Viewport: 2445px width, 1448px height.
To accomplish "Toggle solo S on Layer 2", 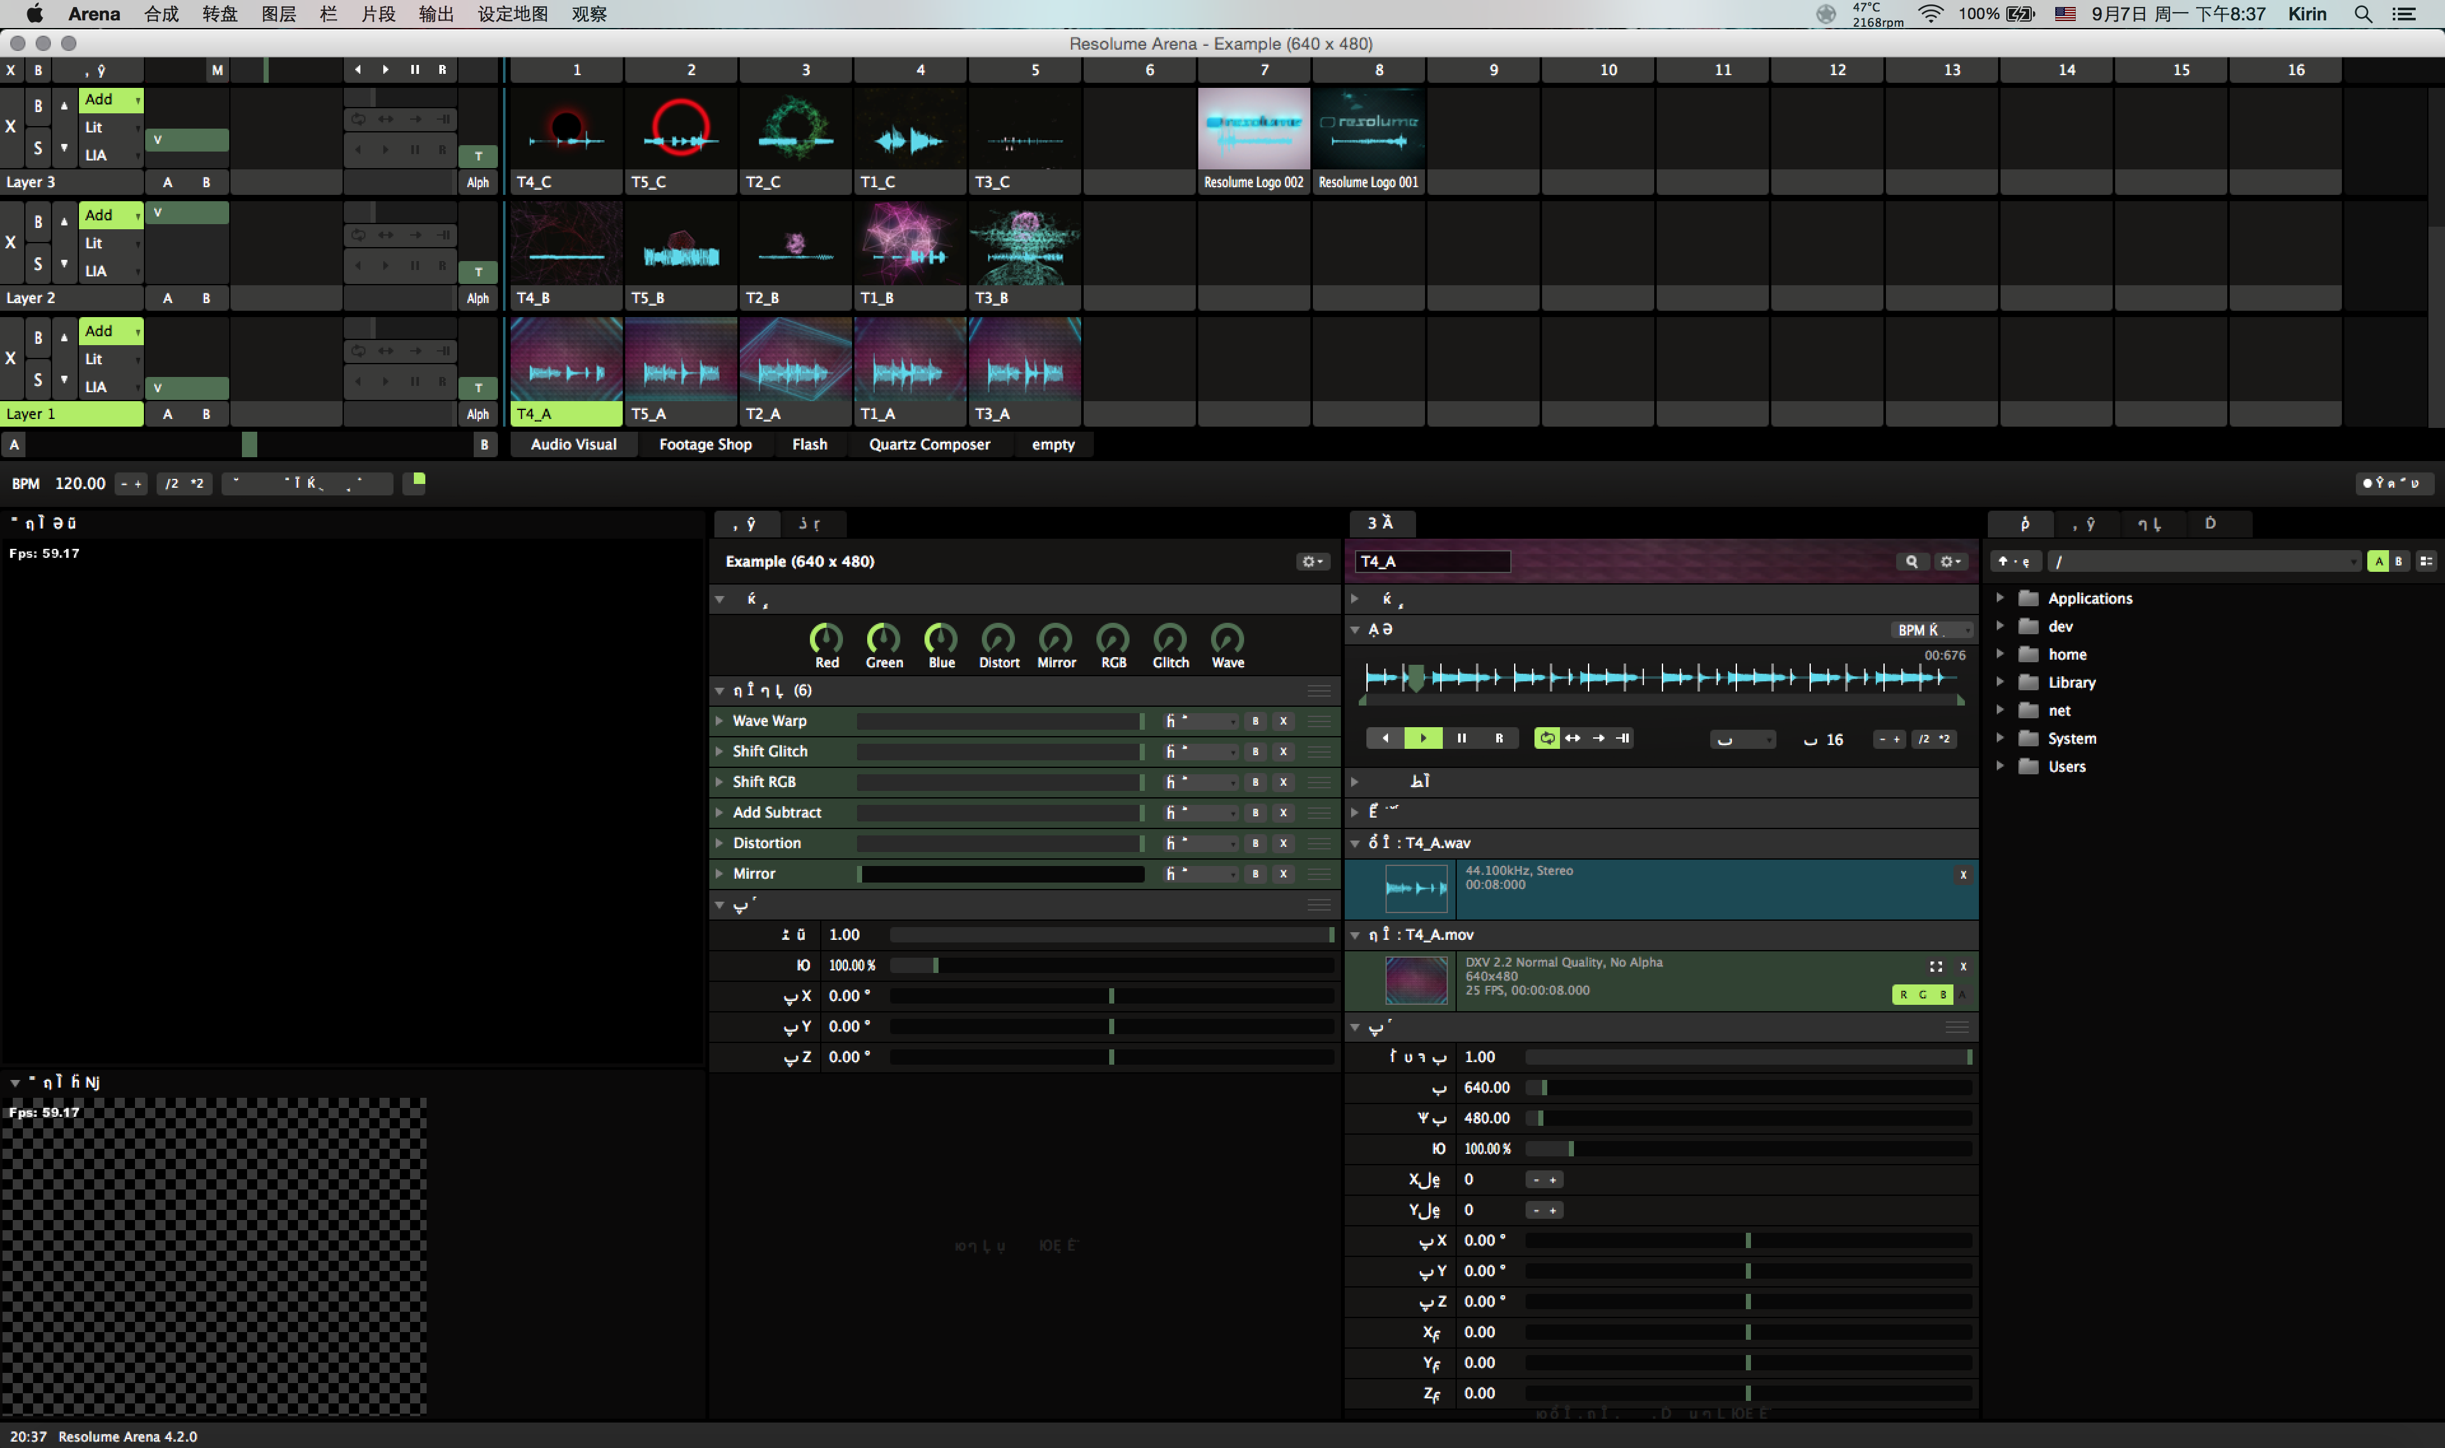I will pyautogui.click(x=38, y=264).
